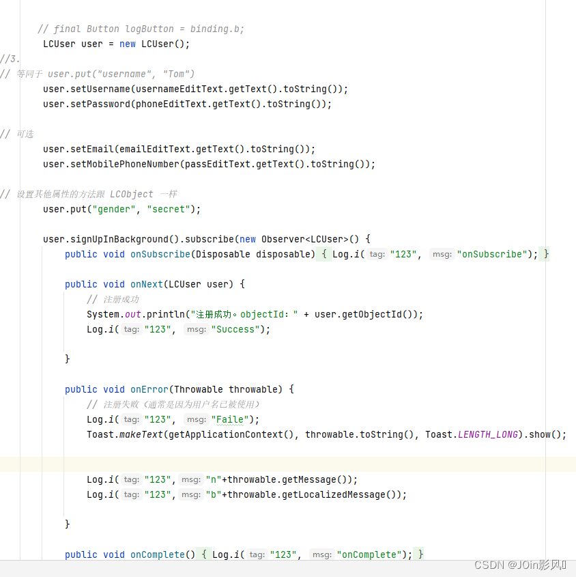576x577 pixels.
Task: Click the "onComplete" string literal
Action: click(369, 554)
